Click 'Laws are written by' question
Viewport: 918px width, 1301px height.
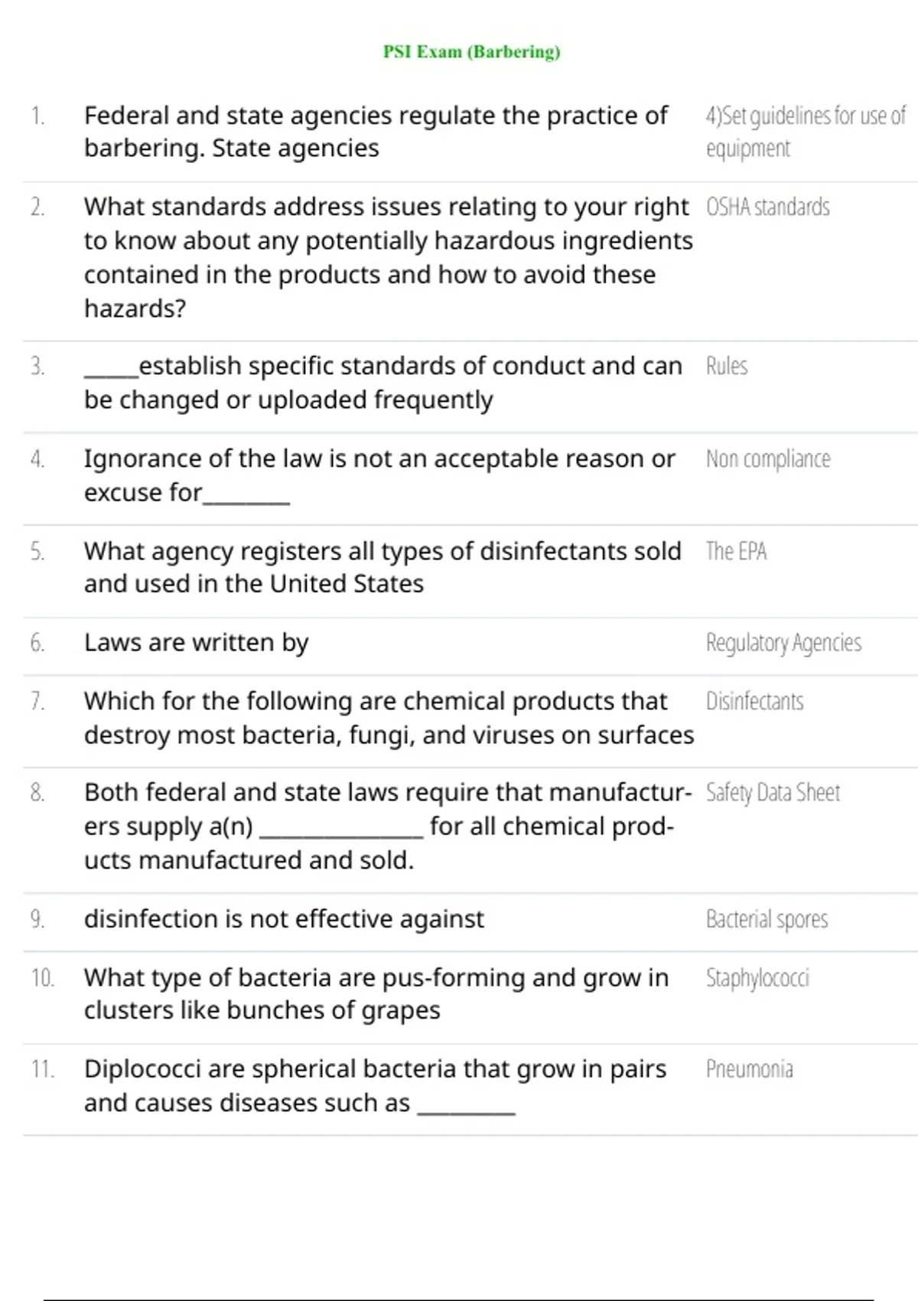(x=197, y=643)
